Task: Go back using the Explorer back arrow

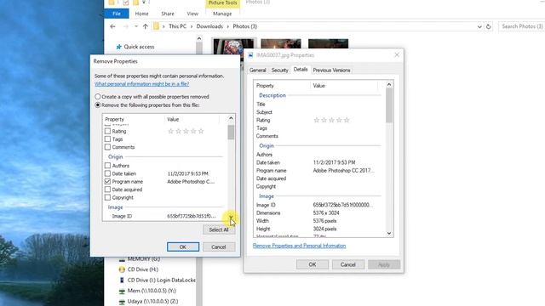Action: (x=112, y=26)
